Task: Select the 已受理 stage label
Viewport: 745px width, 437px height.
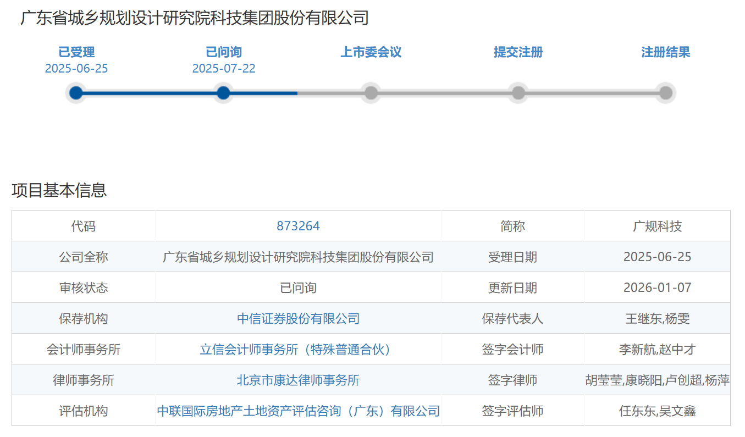Action: [76, 52]
